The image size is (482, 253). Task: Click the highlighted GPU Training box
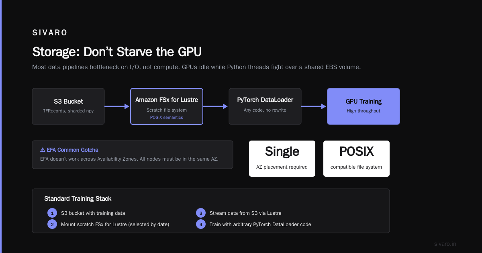pos(364,106)
